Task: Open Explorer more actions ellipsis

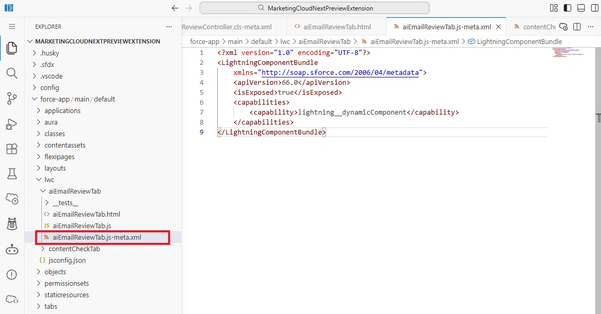Action: coord(169,27)
